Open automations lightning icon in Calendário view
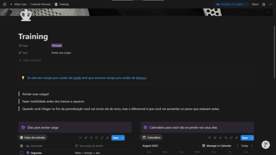This screenshot has width=276, height=155. coord(220,138)
